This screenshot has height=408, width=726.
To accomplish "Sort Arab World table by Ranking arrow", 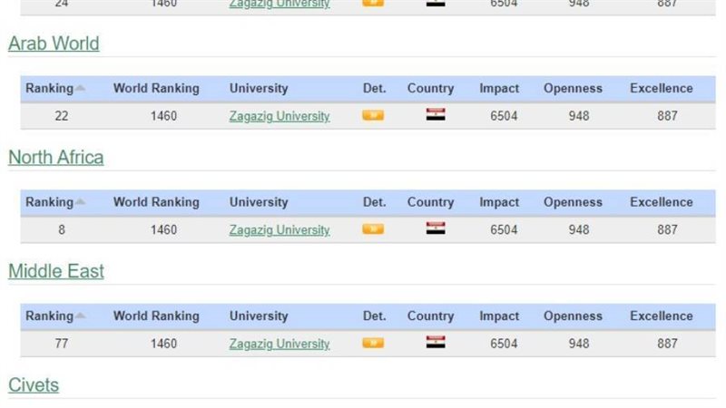I will click(x=81, y=89).
